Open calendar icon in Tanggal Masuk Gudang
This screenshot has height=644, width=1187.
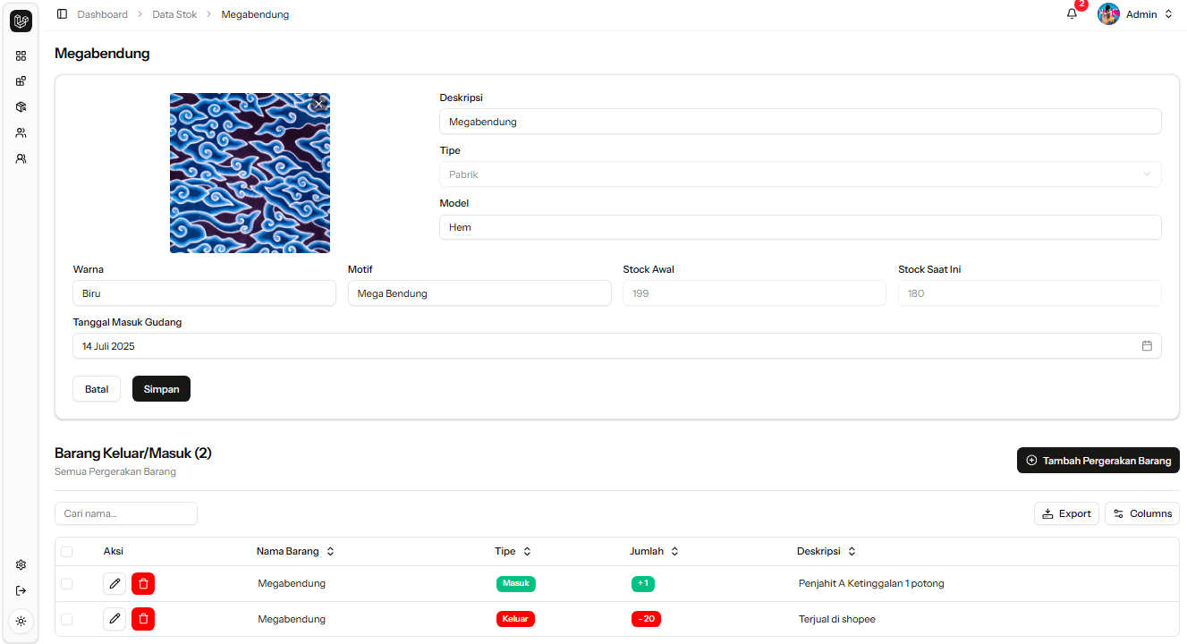tap(1147, 346)
